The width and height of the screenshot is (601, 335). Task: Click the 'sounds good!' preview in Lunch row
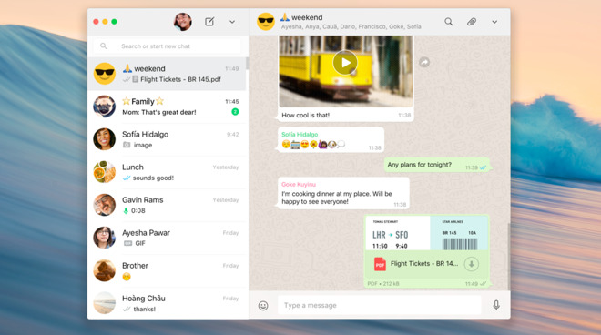click(x=153, y=178)
